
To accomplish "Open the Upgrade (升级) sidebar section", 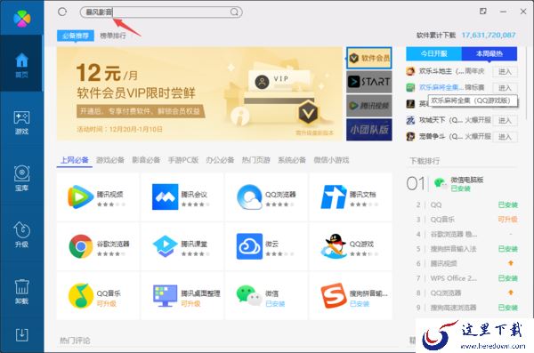I will [21, 234].
